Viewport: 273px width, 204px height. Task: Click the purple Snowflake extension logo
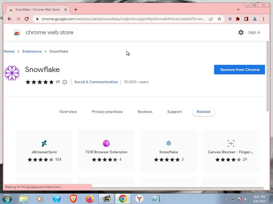[12, 73]
